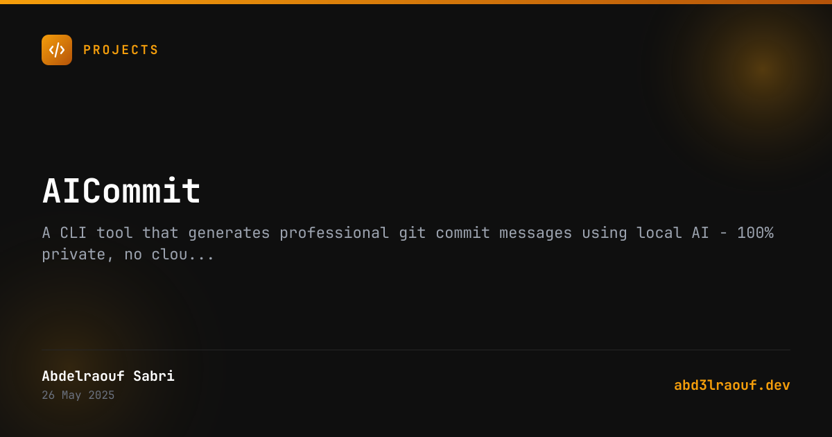Open the PROJECTS section label
The width and height of the screenshot is (832, 437).
tap(121, 50)
